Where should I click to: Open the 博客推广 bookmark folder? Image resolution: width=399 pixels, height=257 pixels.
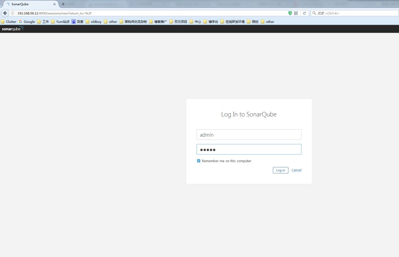158,22
